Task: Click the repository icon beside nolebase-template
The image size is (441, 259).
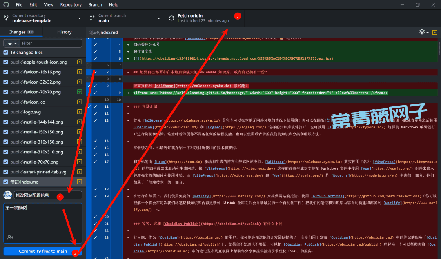Action: (6, 18)
